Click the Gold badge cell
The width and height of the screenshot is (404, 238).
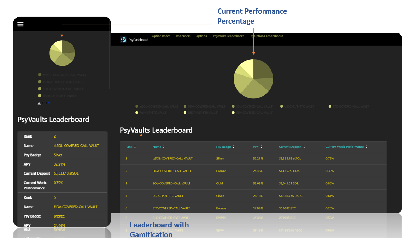(220, 183)
